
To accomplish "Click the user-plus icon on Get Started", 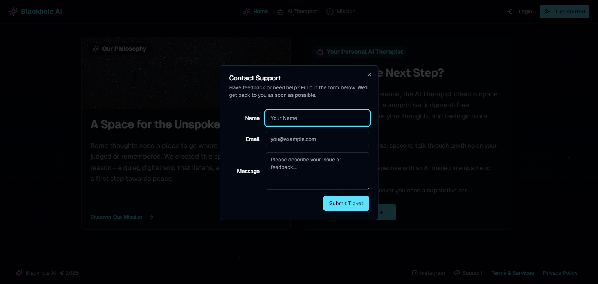I will tap(547, 12).
